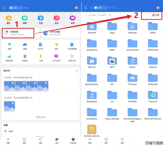The width and height of the screenshot is (163, 145).
Task: Tap the home icon beside the 本地 tab
Action: click(x=91, y=8)
